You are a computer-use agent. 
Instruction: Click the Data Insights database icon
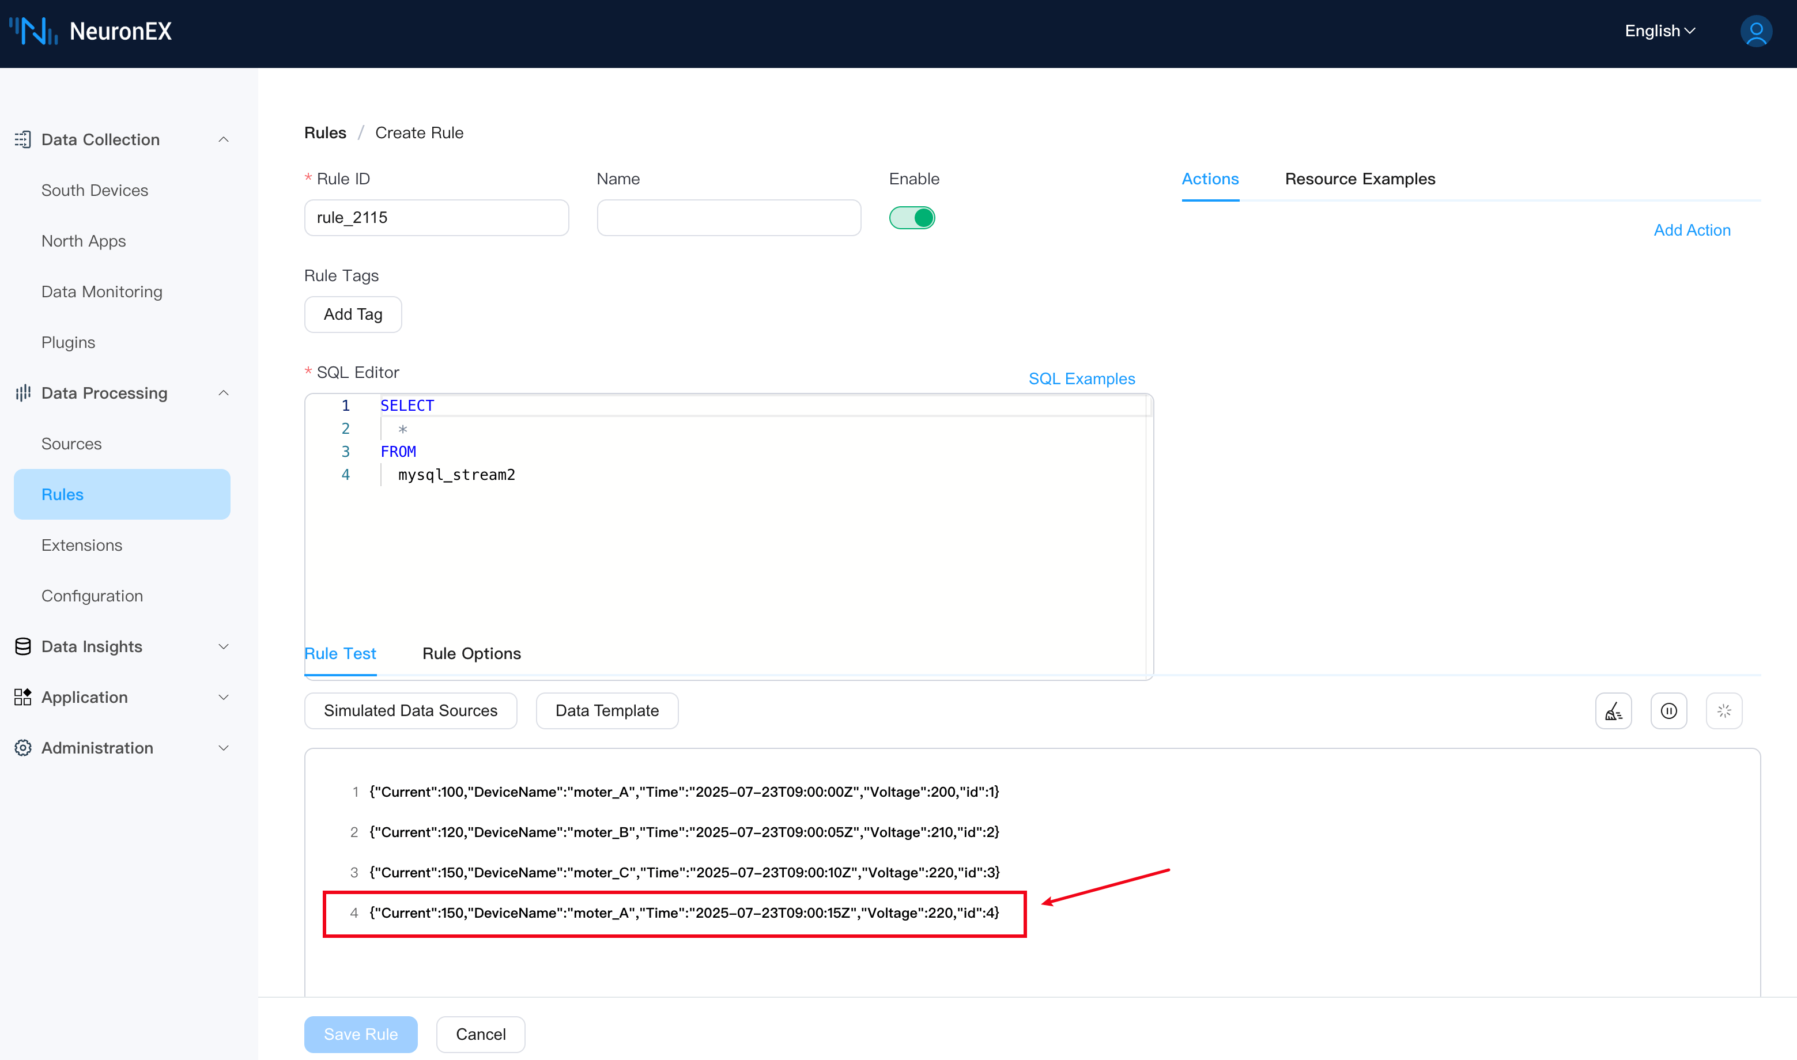coord(23,646)
